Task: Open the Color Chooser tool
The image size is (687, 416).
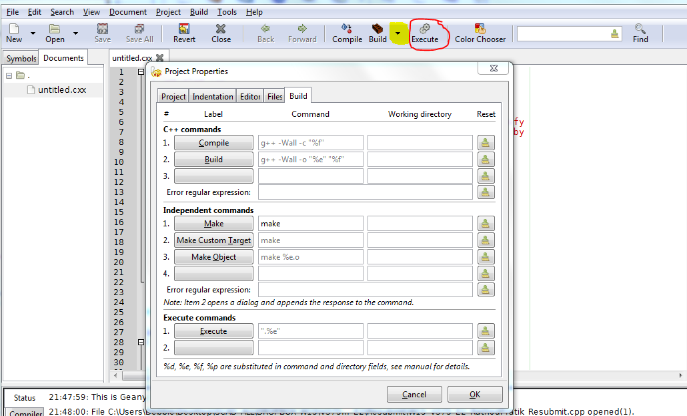Action: pos(480,29)
